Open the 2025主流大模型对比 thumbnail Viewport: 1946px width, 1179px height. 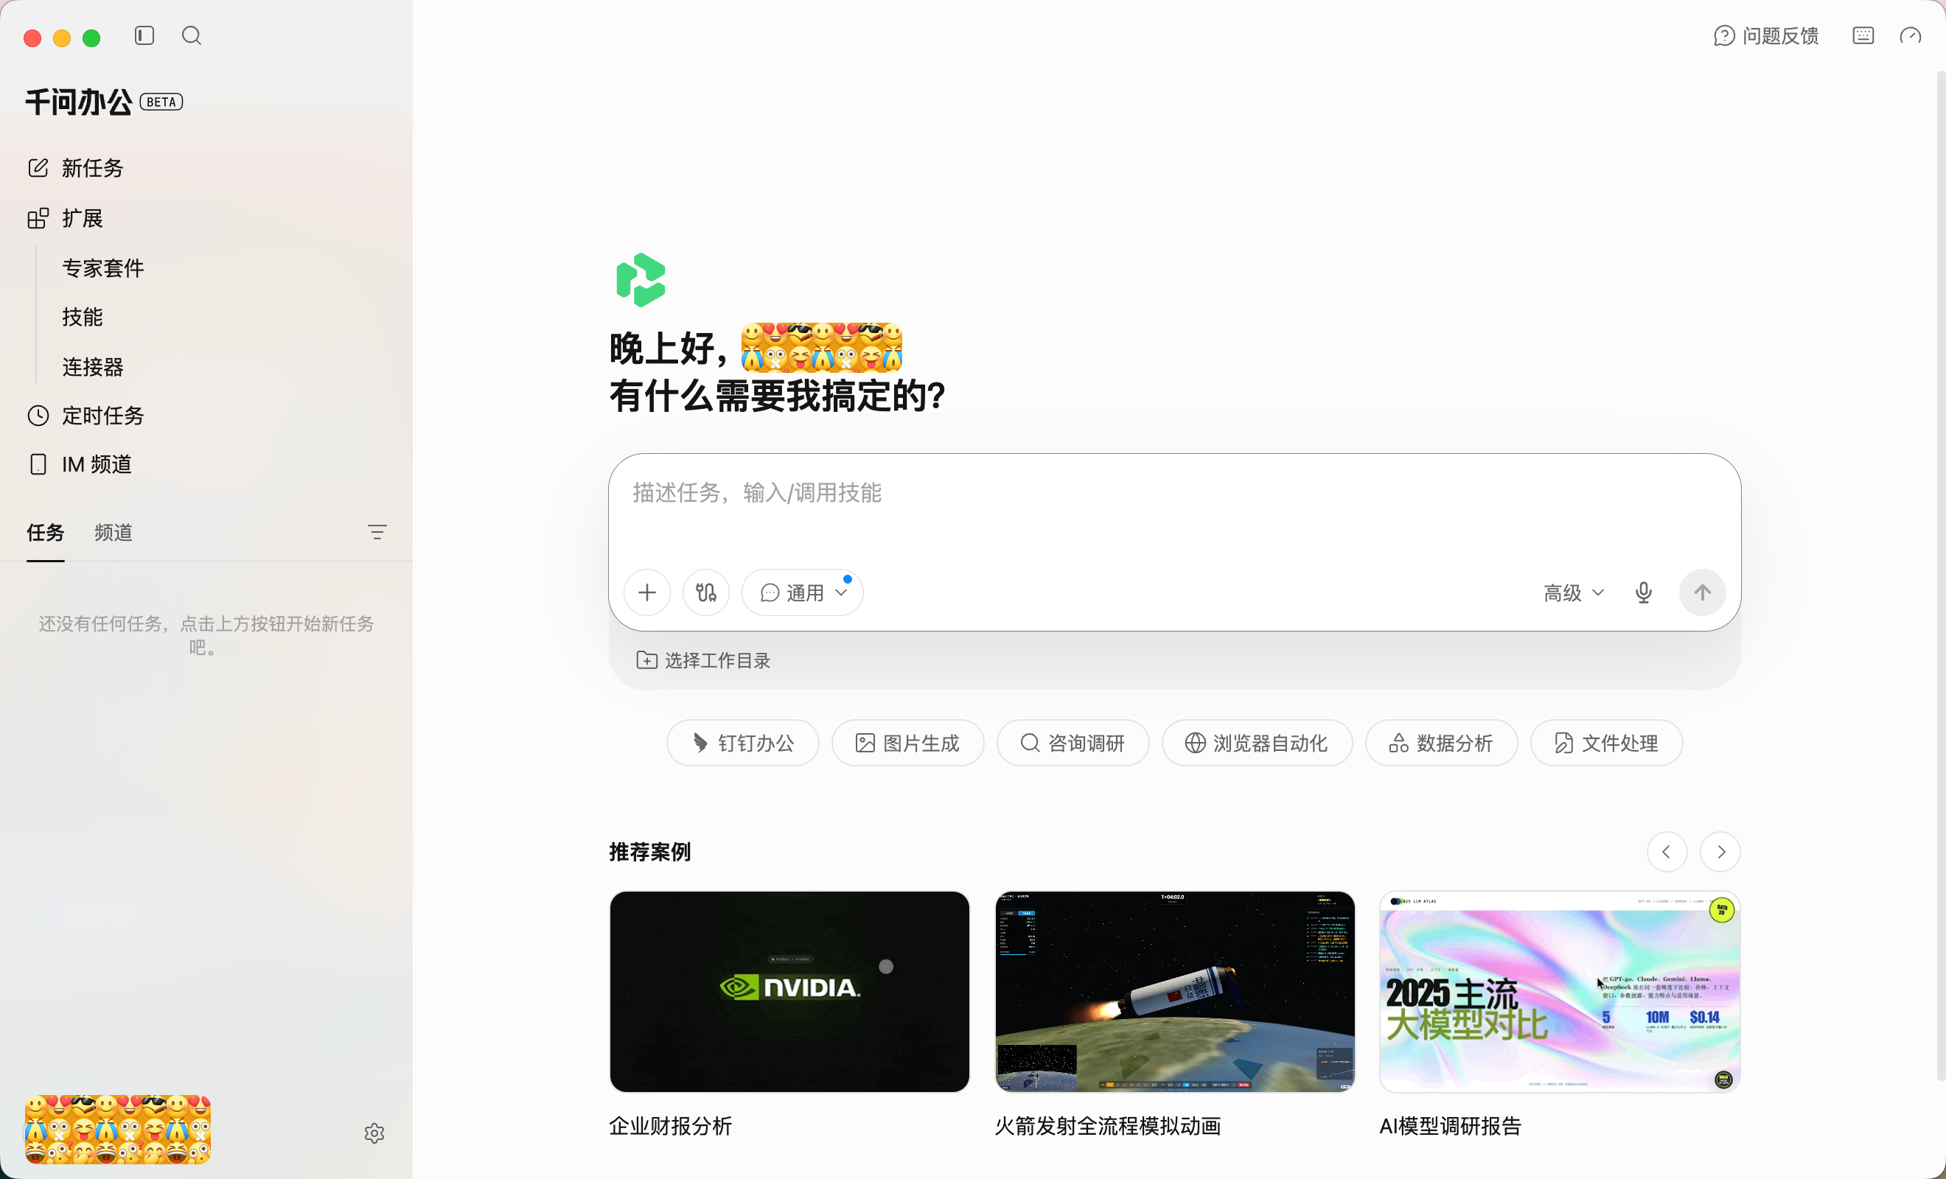point(1560,992)
